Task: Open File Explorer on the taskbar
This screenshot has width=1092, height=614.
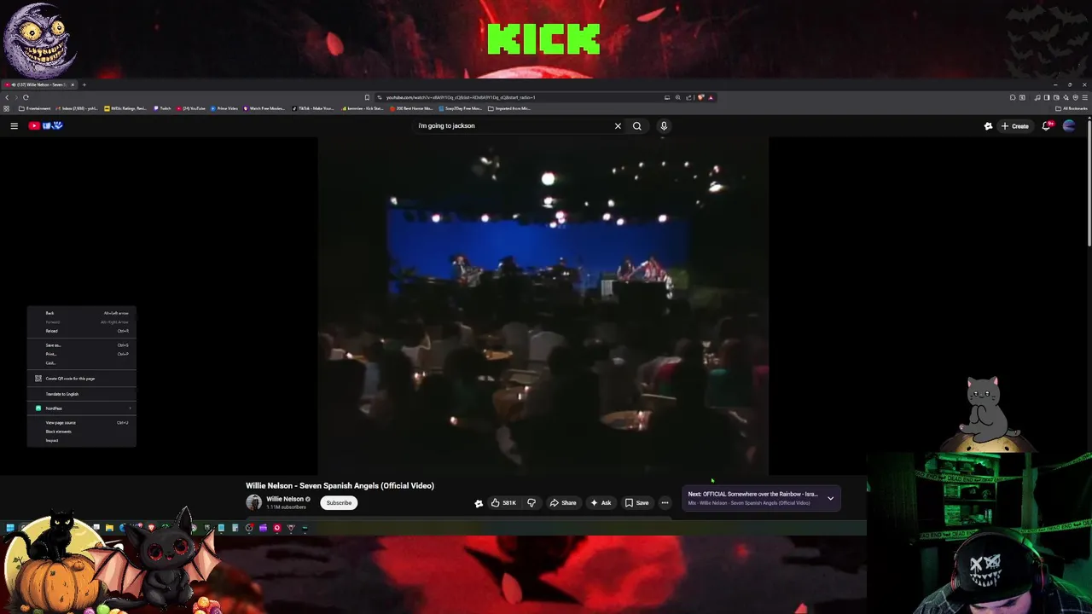Action: coord(109,528)
